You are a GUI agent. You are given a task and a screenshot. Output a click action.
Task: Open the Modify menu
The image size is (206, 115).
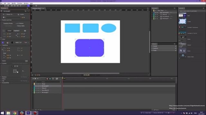click(x=14, y=3)
